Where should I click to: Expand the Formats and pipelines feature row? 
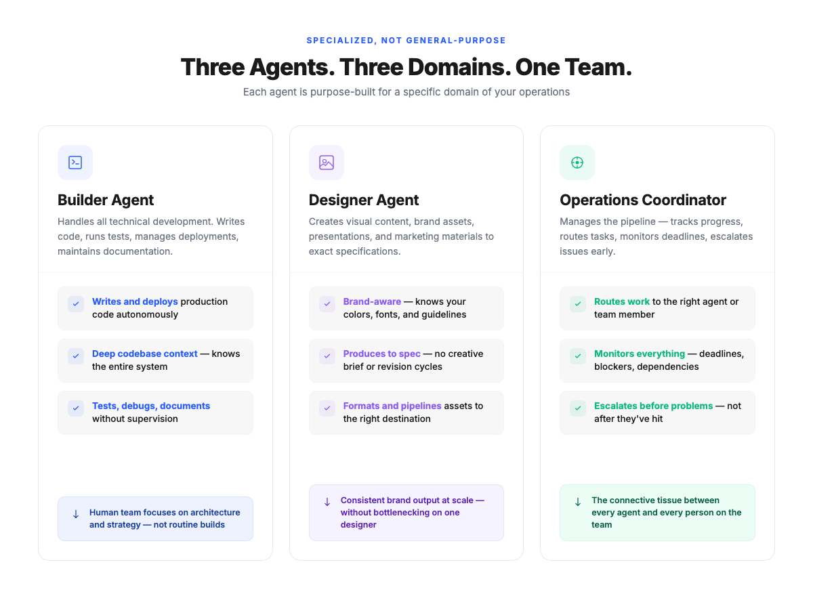[x=406, y=412]
